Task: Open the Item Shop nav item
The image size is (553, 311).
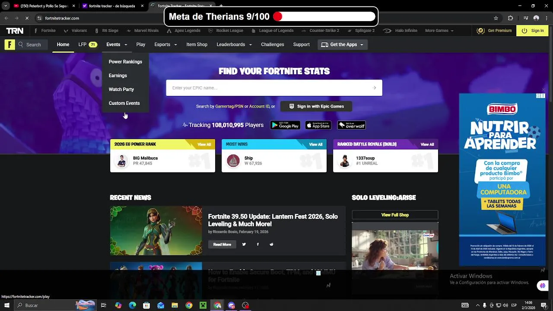Action: pyautogui.click(x=197, y=44)
